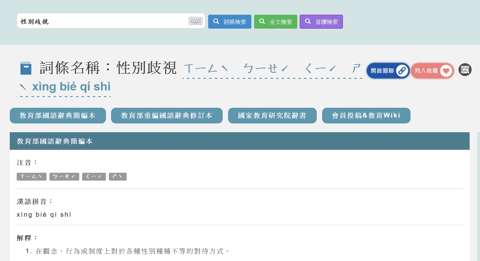Open the QR code icon at top right
Image resolution: width=480 pixels, height=261 pixels.
click(x=465, y=70)
